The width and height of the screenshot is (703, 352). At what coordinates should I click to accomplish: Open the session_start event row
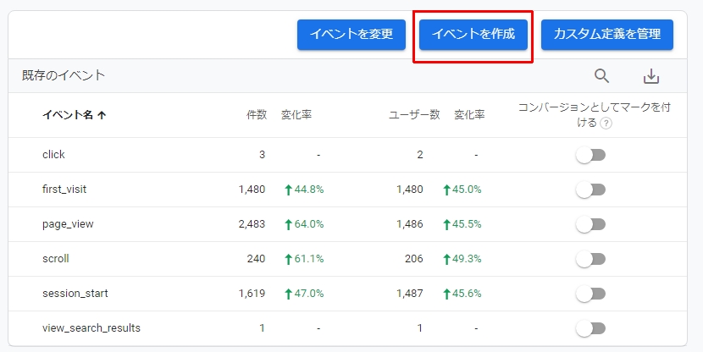click(347, 294)
